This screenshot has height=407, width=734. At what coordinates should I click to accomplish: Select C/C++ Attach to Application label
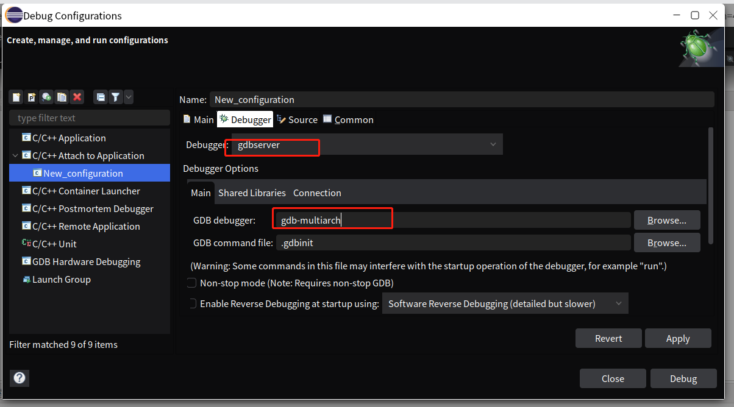tap(88, 155)
